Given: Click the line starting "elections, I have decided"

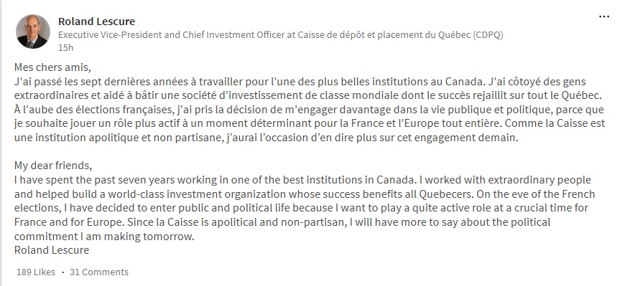Looking at the screenshot, I should click(301, 209).
